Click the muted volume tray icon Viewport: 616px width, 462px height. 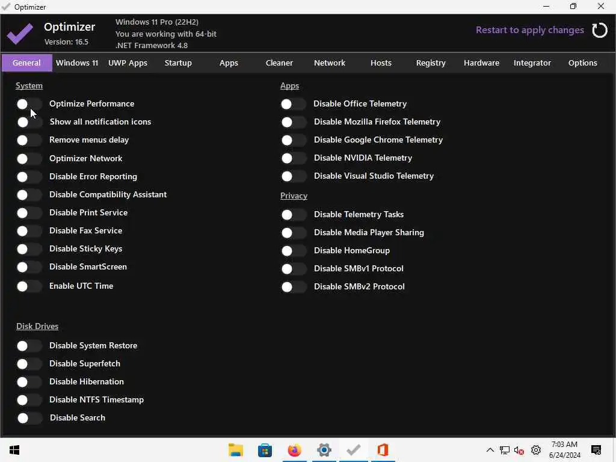click(519, 450)
